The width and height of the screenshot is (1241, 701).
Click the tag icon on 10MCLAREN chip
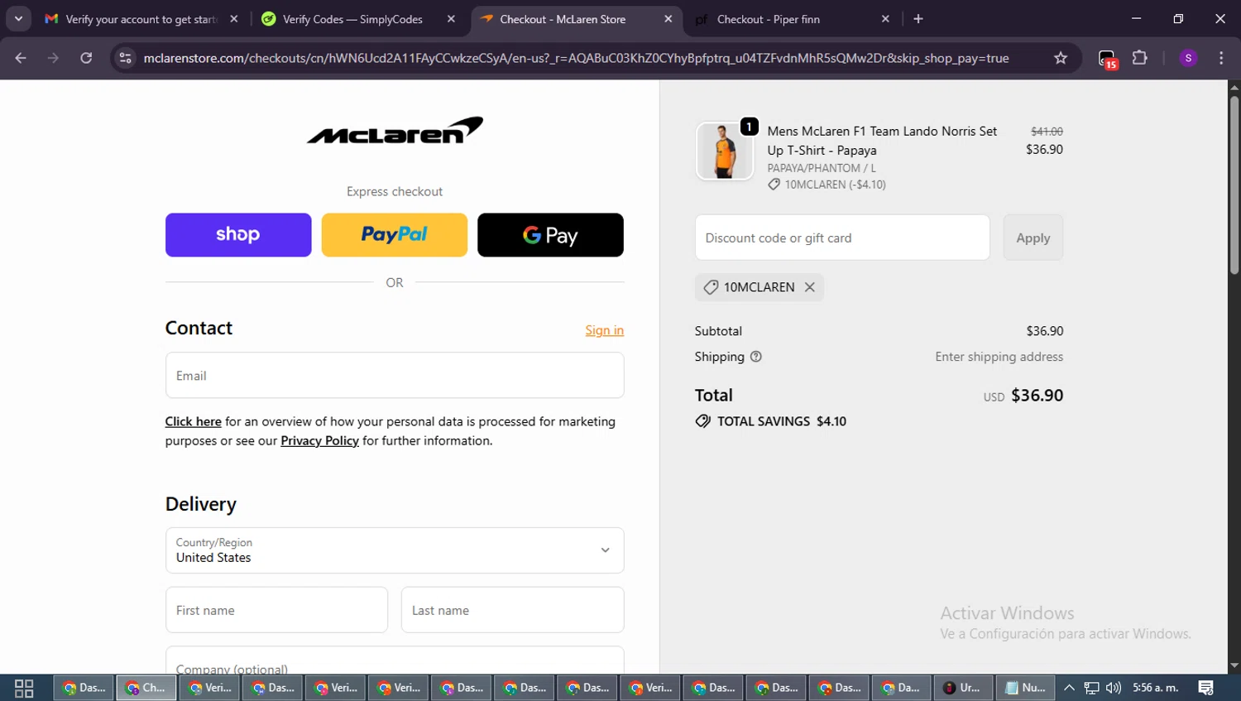(x=711, y=287)
